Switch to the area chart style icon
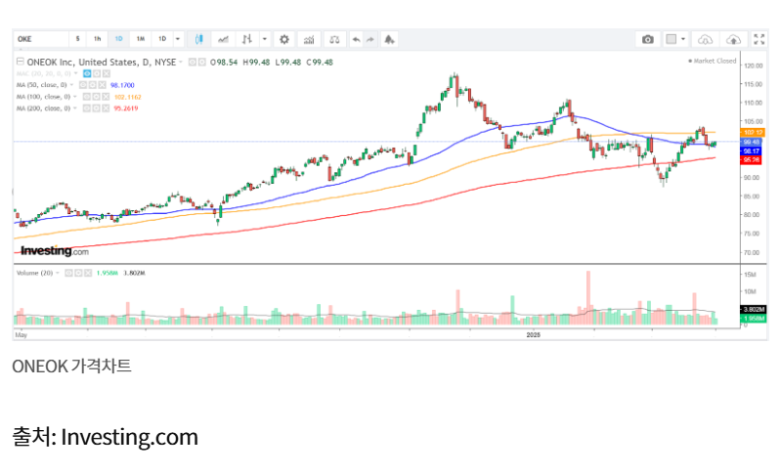This screenshot has height=475, width=781. point(223,39)
